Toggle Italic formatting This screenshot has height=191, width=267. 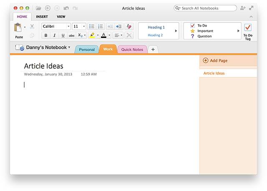pos(54,35)
